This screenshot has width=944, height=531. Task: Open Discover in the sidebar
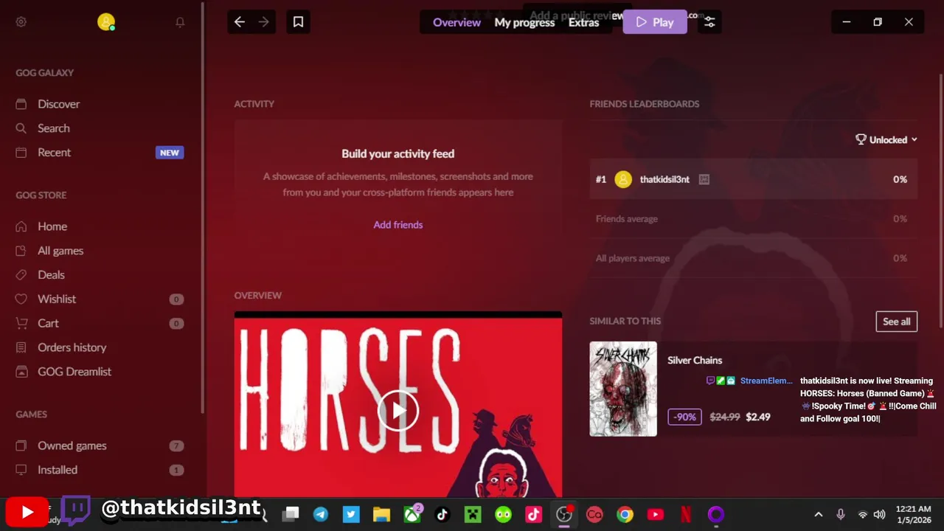coord(58,104)
